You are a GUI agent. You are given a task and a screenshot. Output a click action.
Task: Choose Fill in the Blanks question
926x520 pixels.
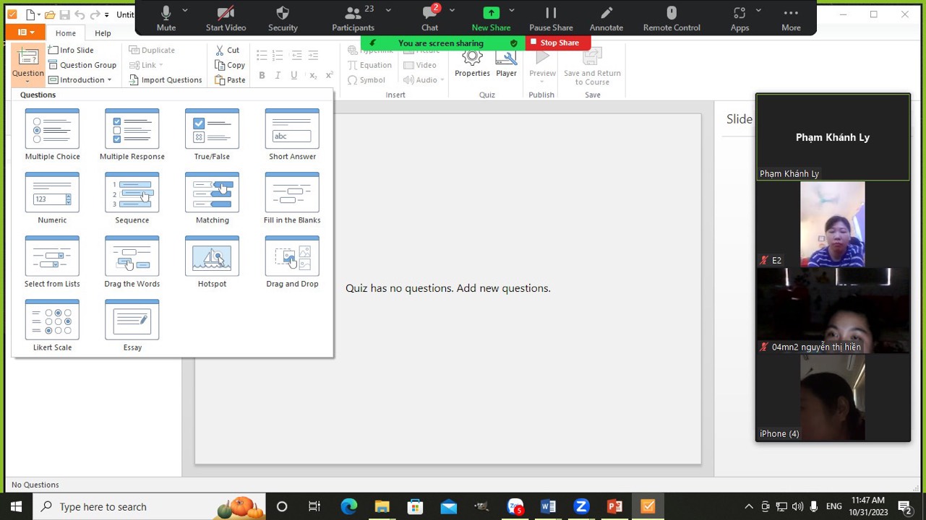pos(292,198)
